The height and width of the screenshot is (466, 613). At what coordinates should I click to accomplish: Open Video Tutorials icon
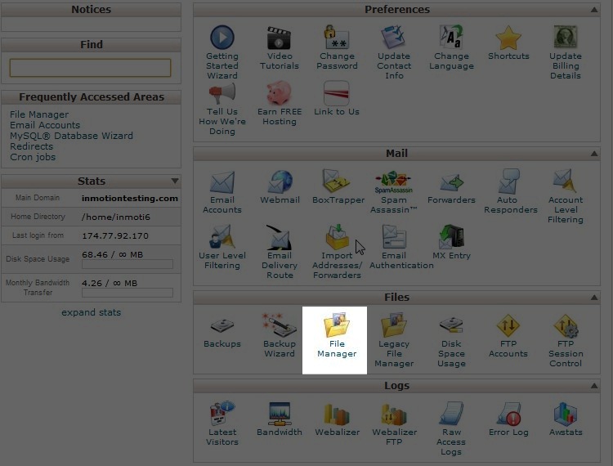(x=279, y=38)
